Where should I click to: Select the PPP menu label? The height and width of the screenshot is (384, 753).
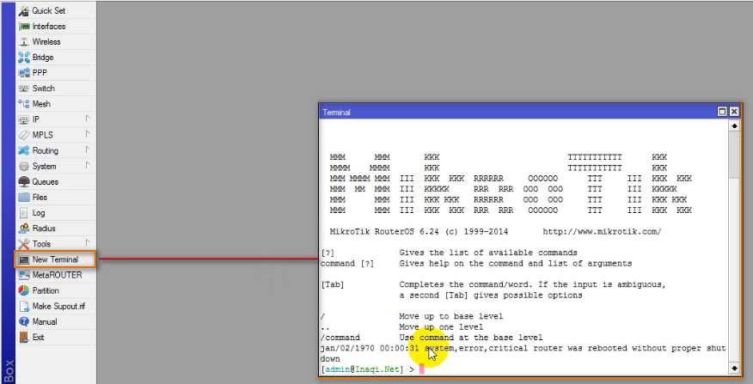(x=40, y=73)
